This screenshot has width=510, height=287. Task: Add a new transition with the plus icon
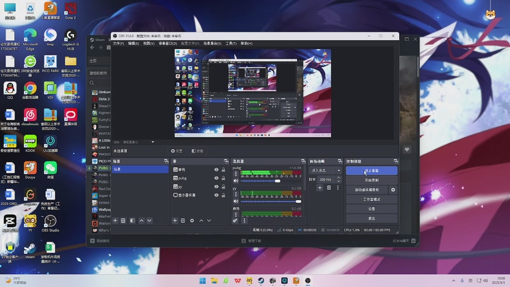point(320,188)
